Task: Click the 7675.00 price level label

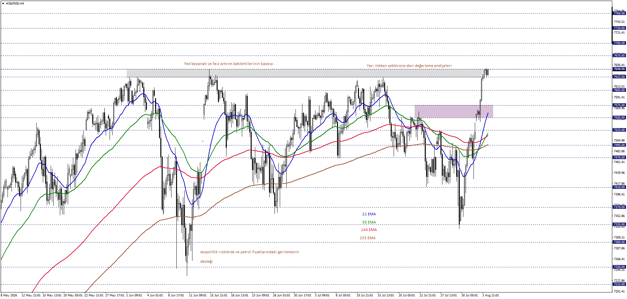Action: 619,56
